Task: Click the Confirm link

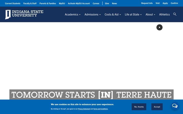Action: click(x=174, y=3)
